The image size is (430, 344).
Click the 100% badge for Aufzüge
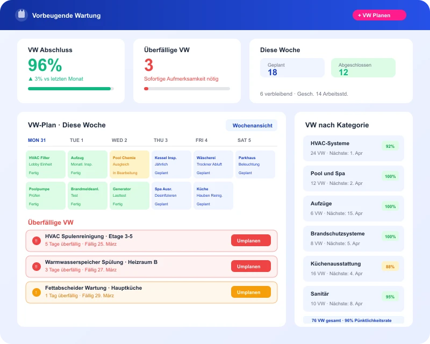[x=390, y=206]
